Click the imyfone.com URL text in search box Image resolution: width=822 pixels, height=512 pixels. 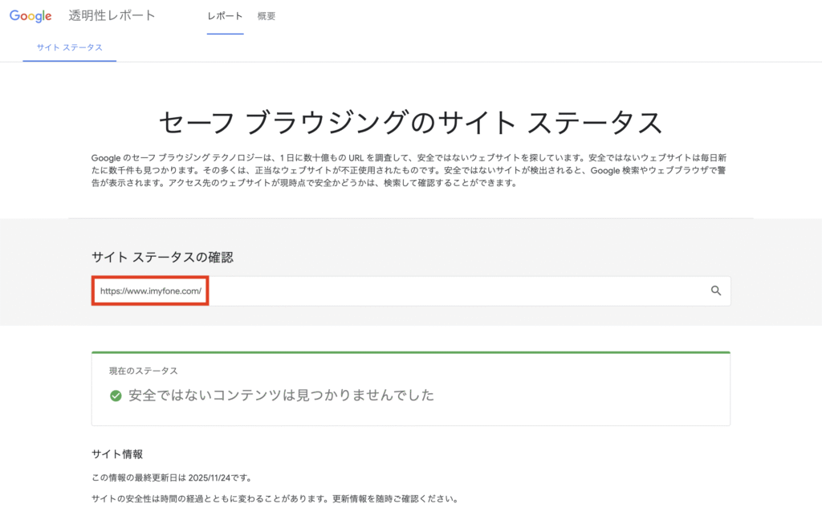coord(150,291)
